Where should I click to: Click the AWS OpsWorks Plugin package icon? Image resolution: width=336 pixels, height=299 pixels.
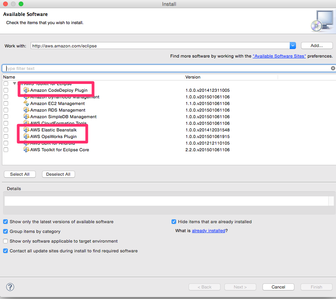26,136
